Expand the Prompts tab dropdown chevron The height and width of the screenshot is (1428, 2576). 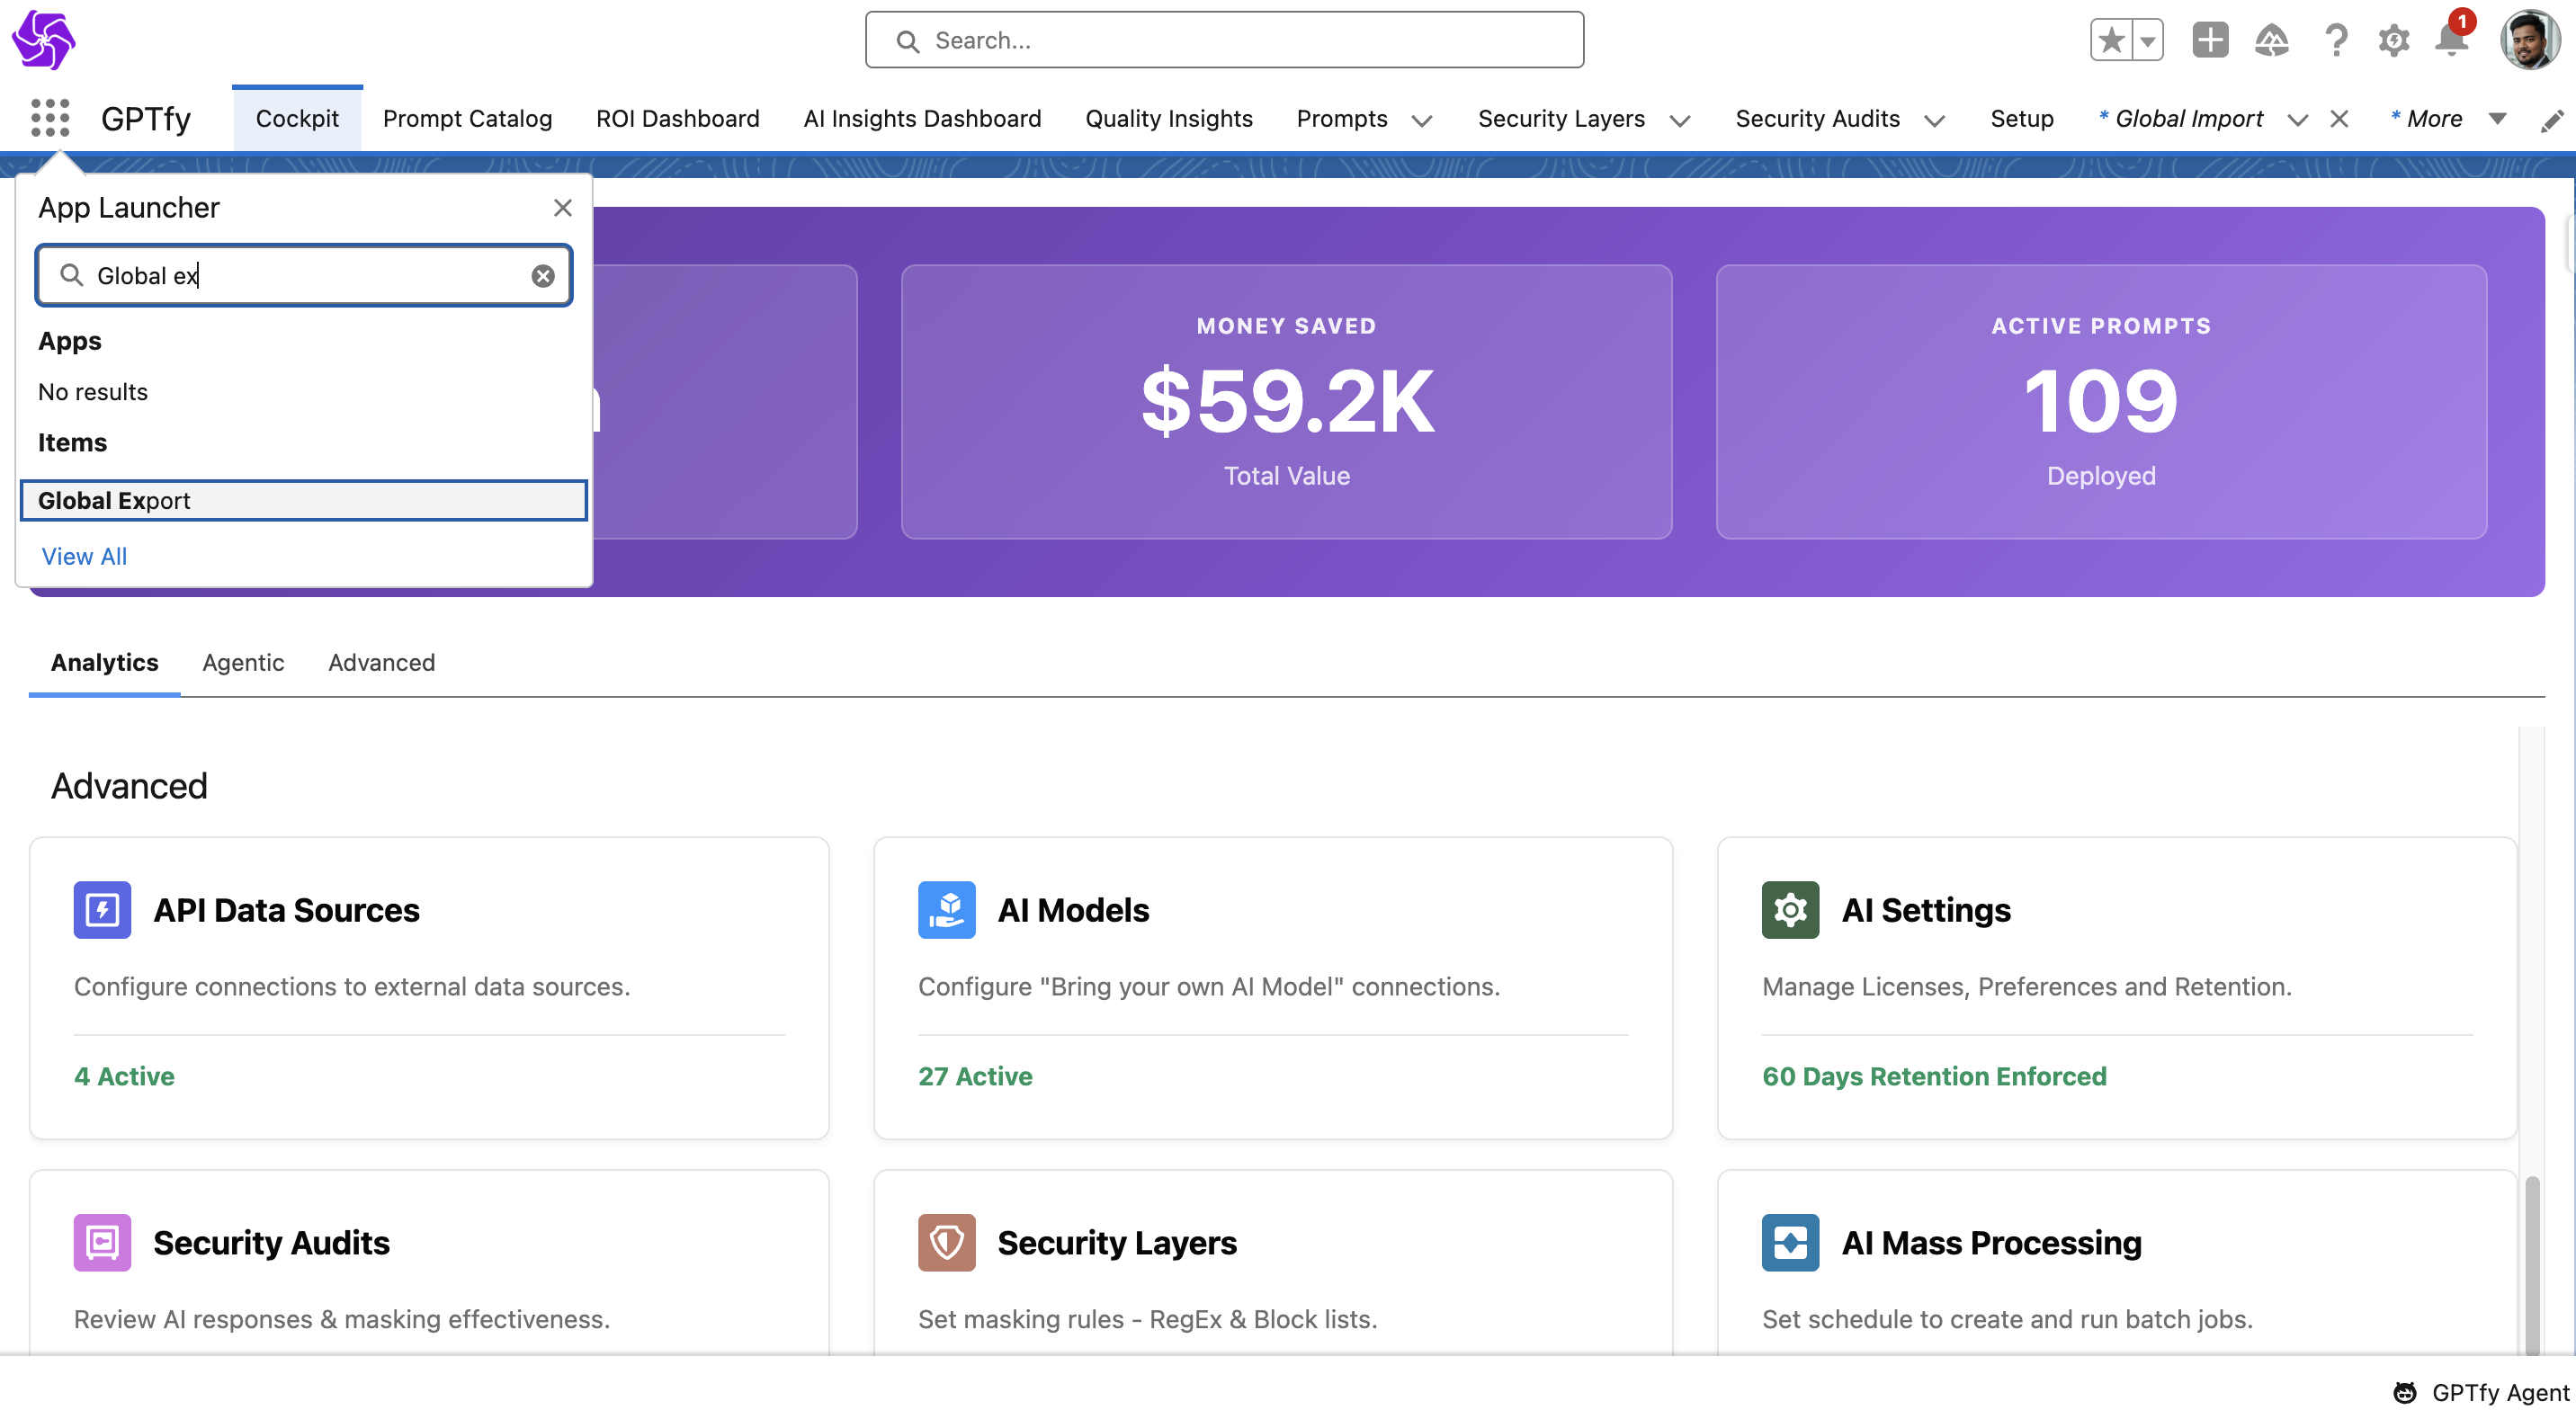click(1421, 120)
